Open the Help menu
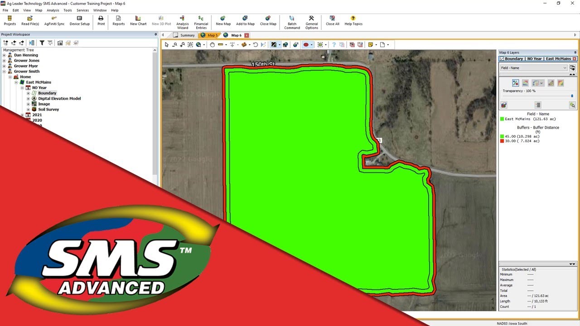 coord(115,10)
